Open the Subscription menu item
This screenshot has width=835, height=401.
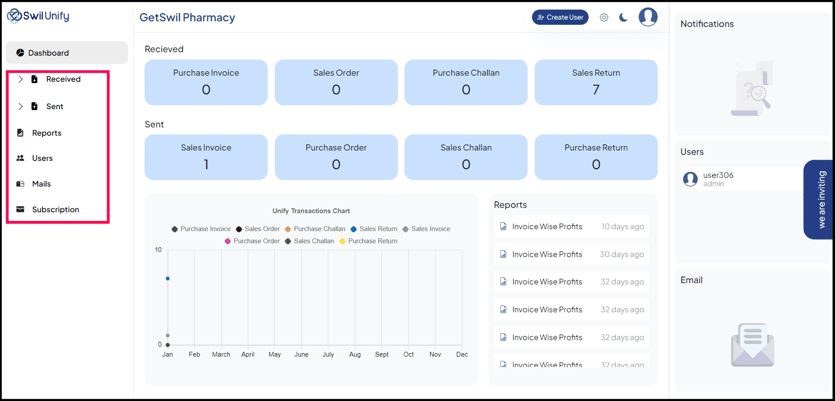56,209
